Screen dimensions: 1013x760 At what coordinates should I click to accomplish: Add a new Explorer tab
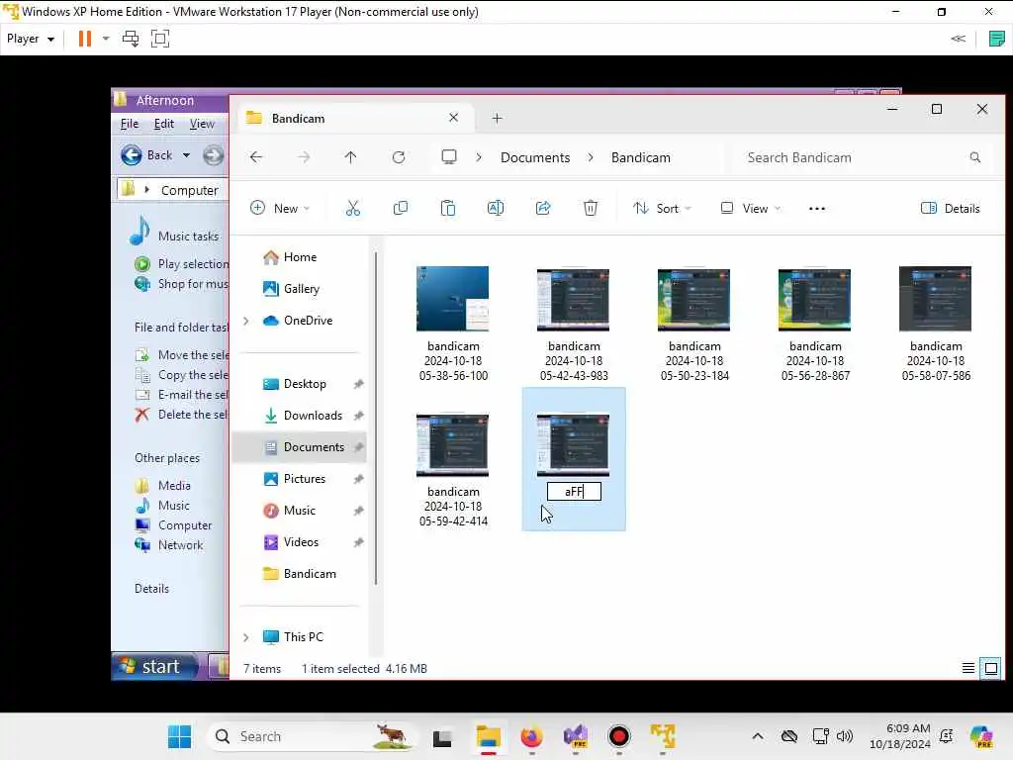pos(497,119)
